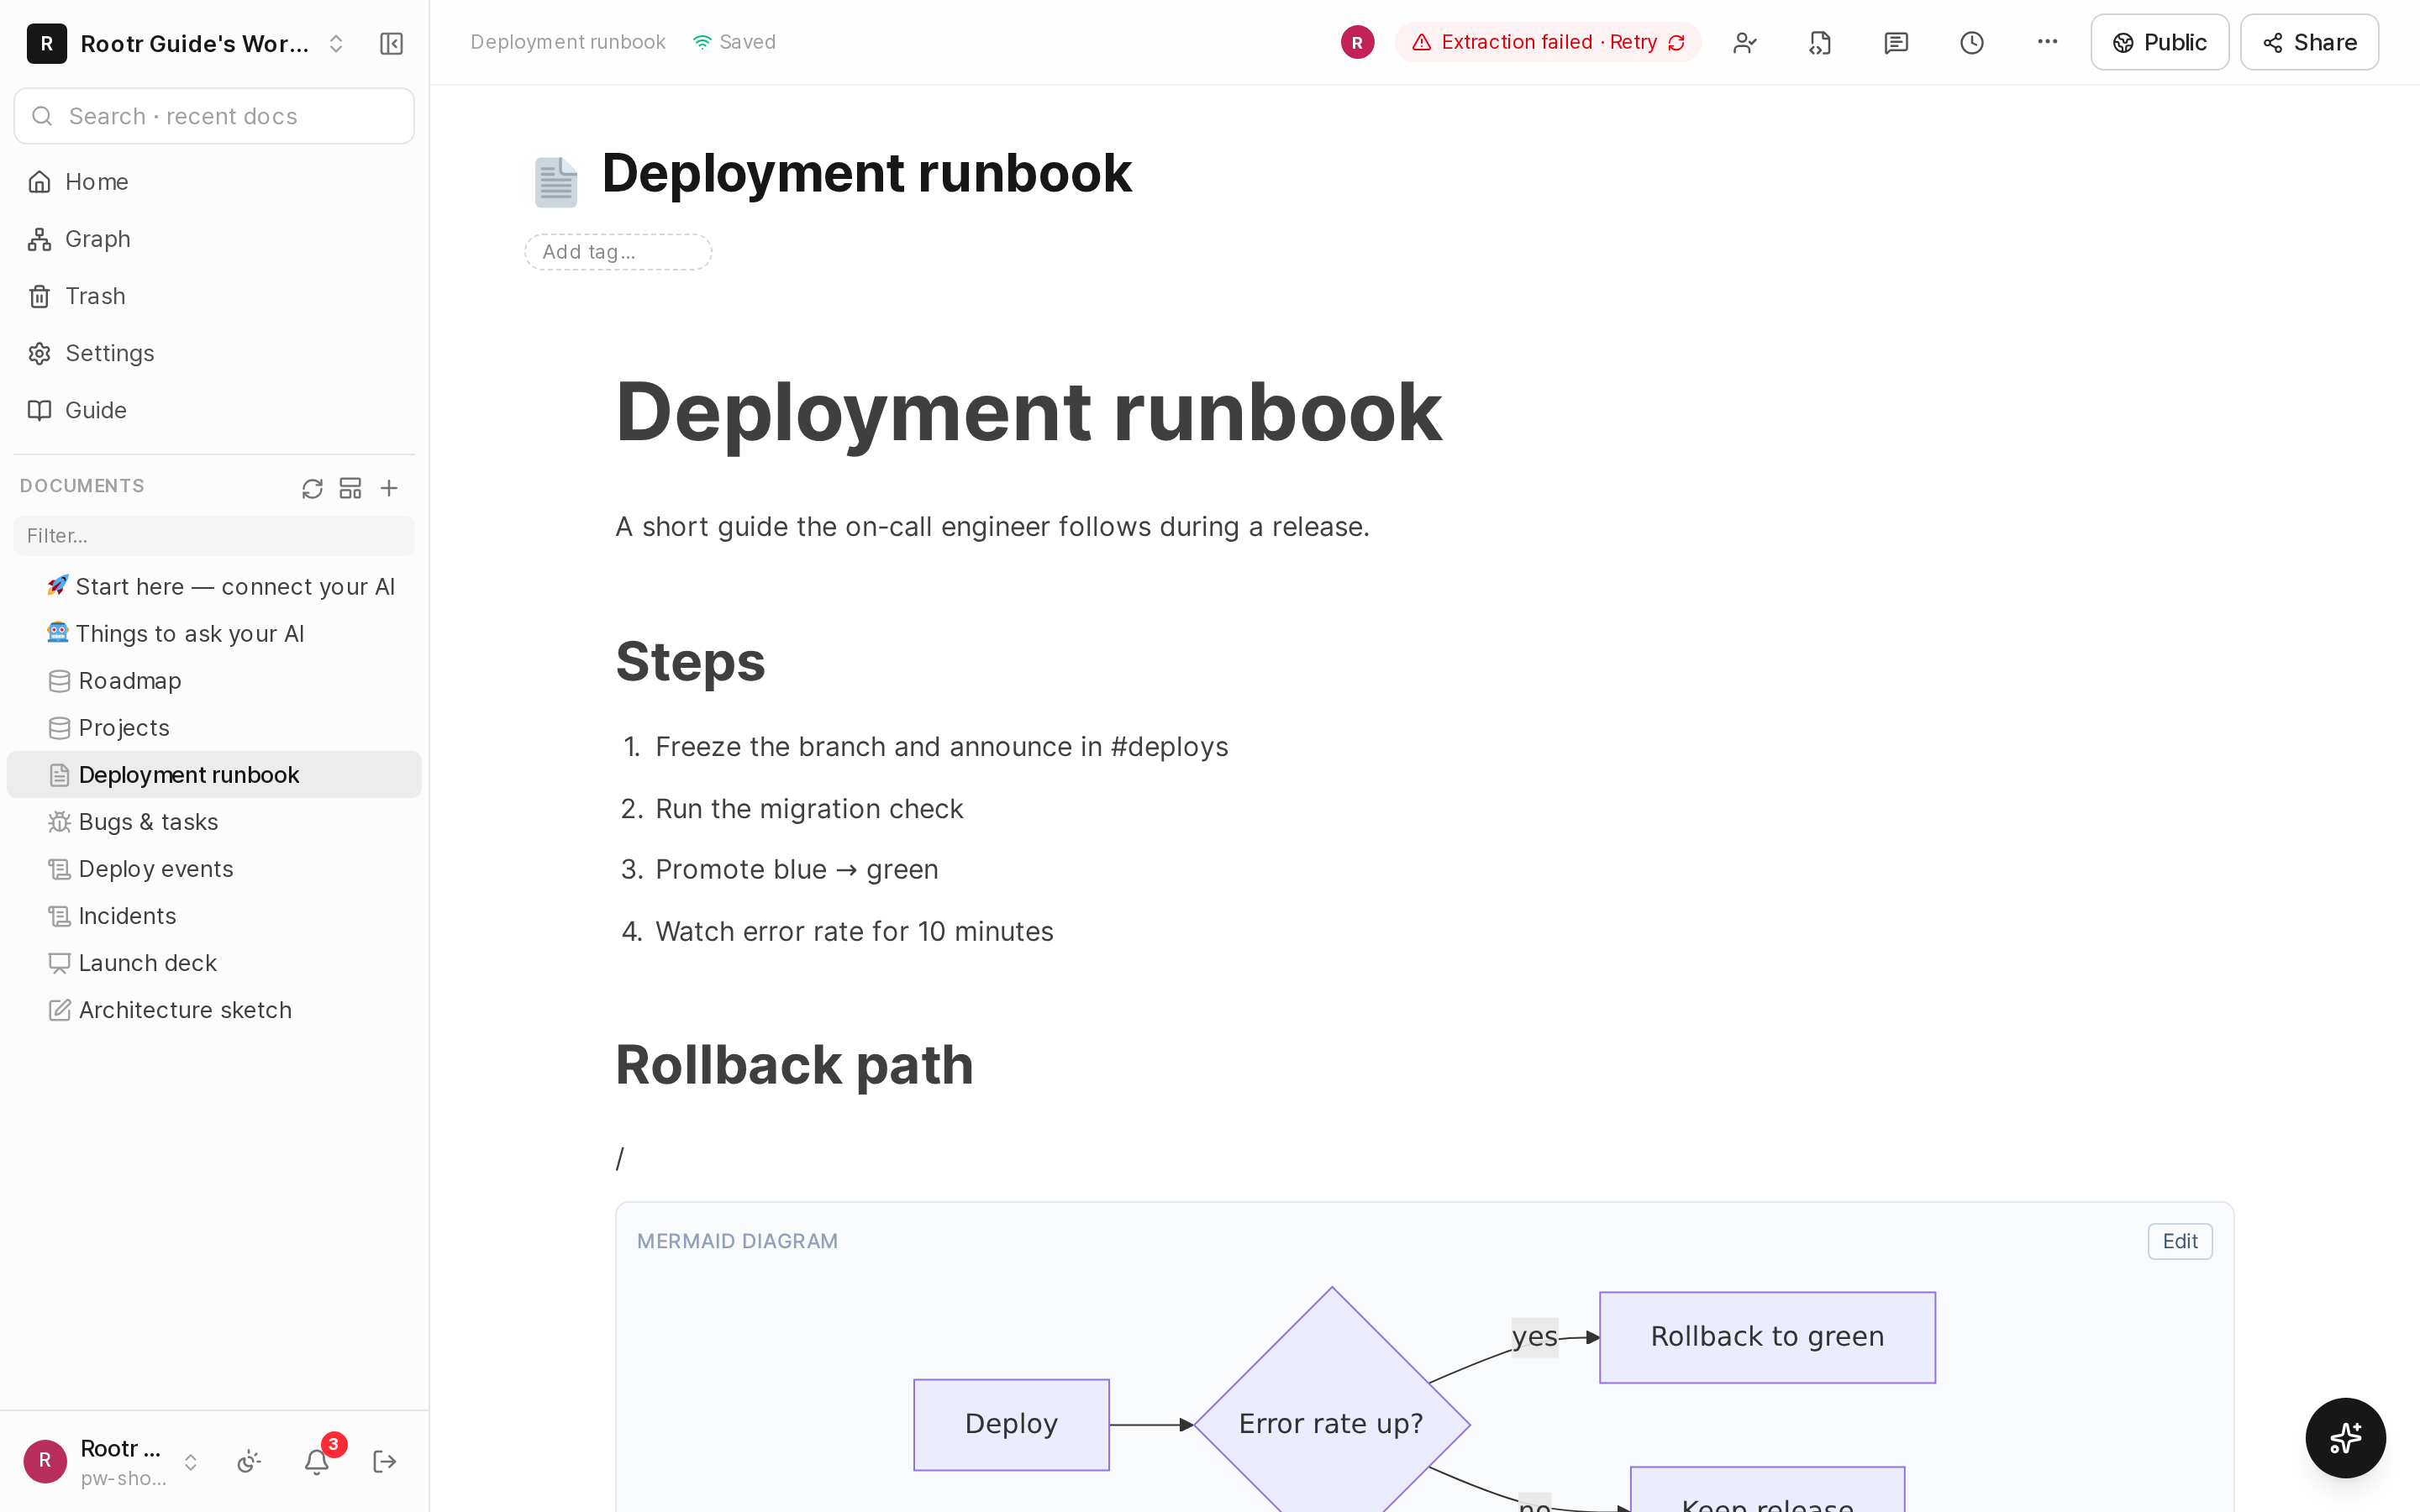Open Bugs & tasks document

coord(214,821)
